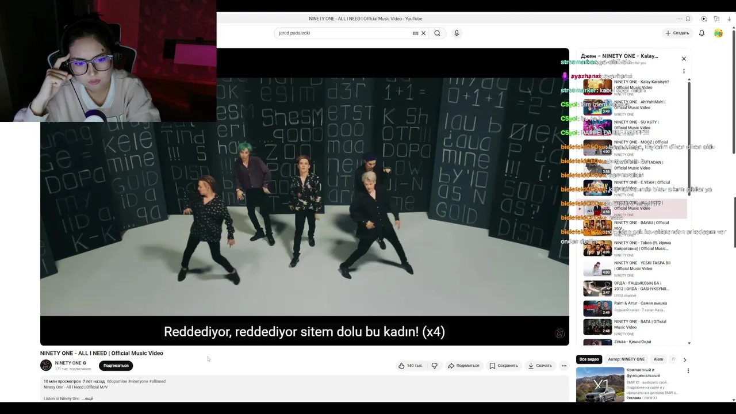Viewport: 736px width, 414px height.
Task: Click the Сохранить save button
Action: click(x=504, y=366)
